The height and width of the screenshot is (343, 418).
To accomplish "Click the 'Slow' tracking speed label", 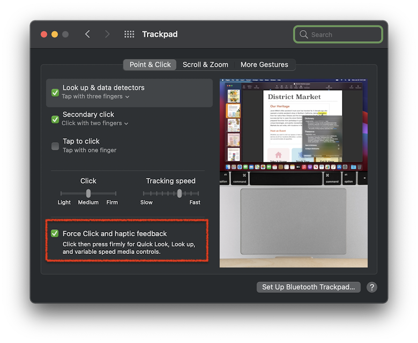I will [146, 202].
